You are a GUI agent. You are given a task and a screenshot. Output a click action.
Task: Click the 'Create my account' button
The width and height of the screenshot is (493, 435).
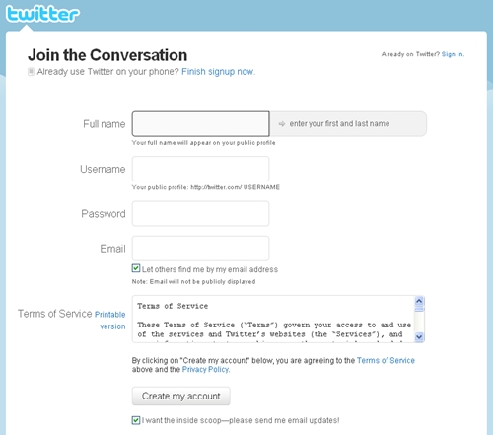pos(181,396)
